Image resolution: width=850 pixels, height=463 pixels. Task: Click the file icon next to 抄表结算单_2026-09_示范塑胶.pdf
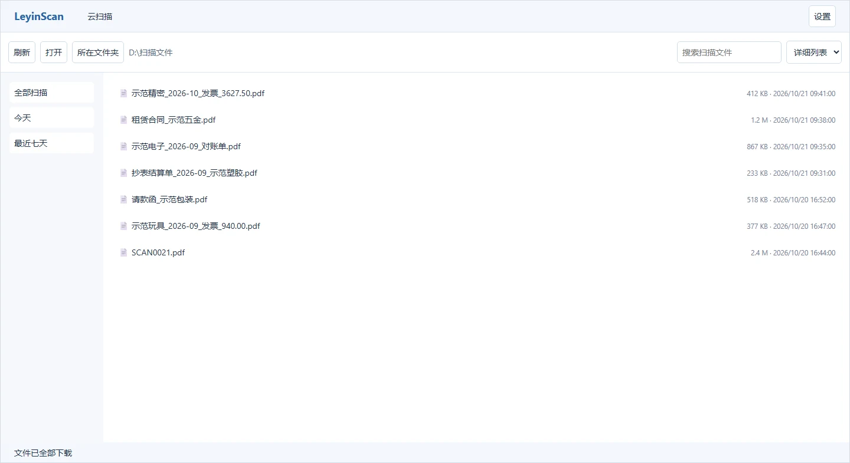point(124,173)
